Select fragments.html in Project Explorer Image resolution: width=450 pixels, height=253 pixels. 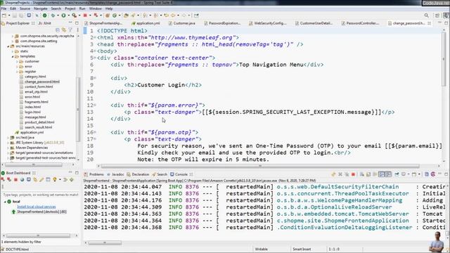(37, 102)
